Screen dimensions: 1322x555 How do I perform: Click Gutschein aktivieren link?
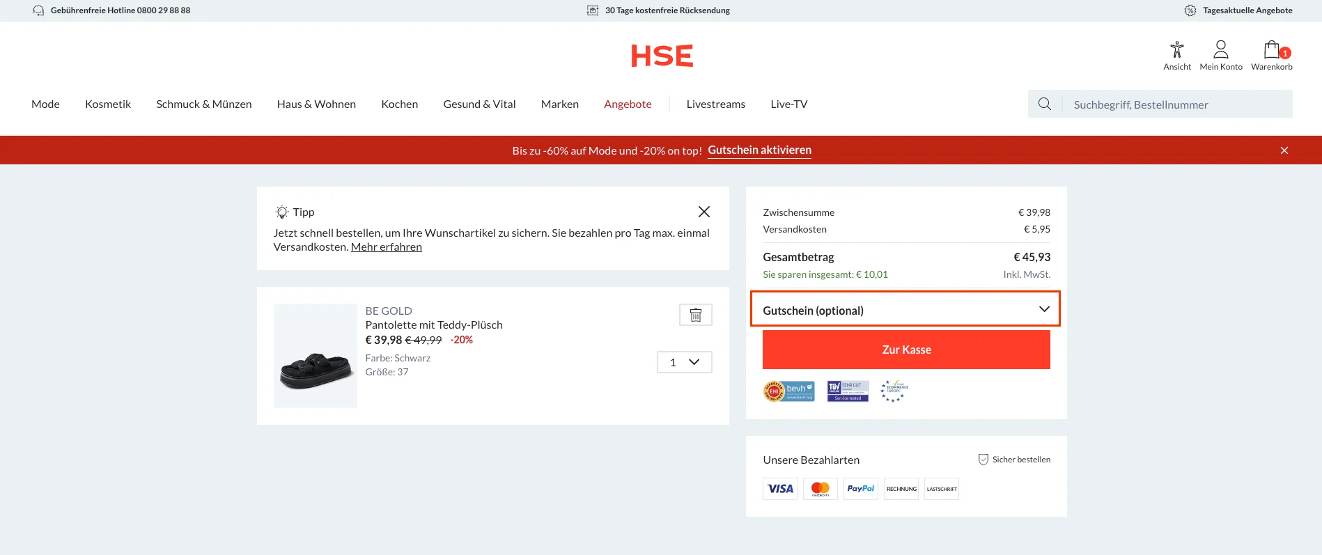pos(759,150)
